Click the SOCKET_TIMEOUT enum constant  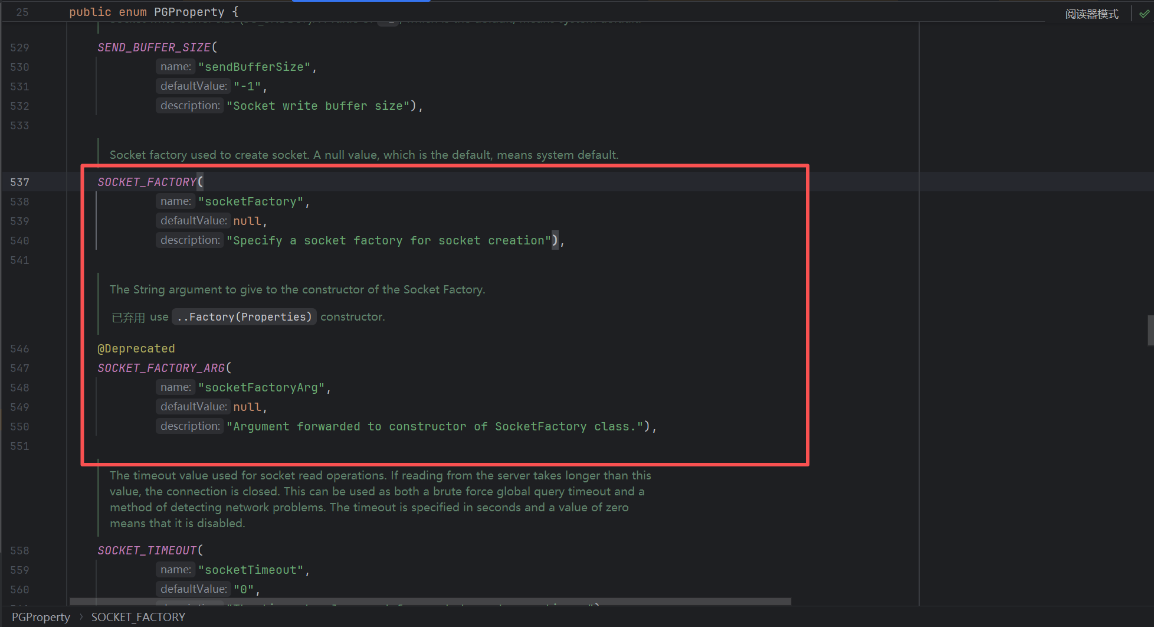pyautogui.click(x=147, y=550)
